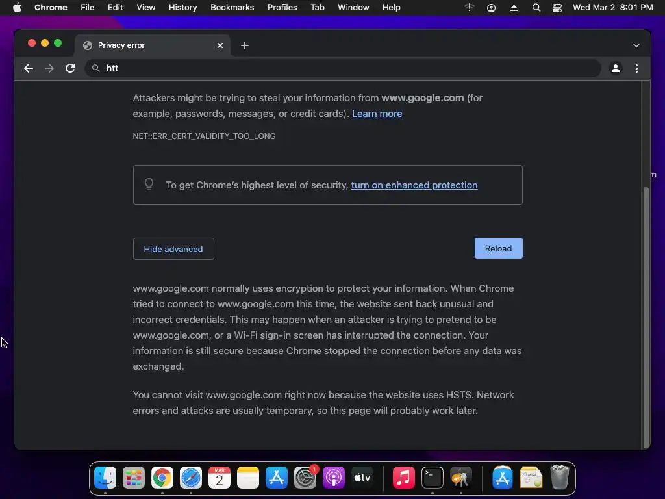
Task: Click the search magnifier in address bar
Action: [96, 68]
